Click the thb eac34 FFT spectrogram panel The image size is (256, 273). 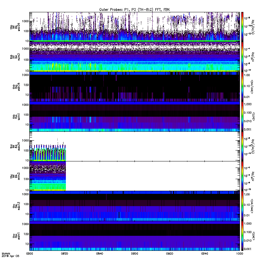click(134, 27)
